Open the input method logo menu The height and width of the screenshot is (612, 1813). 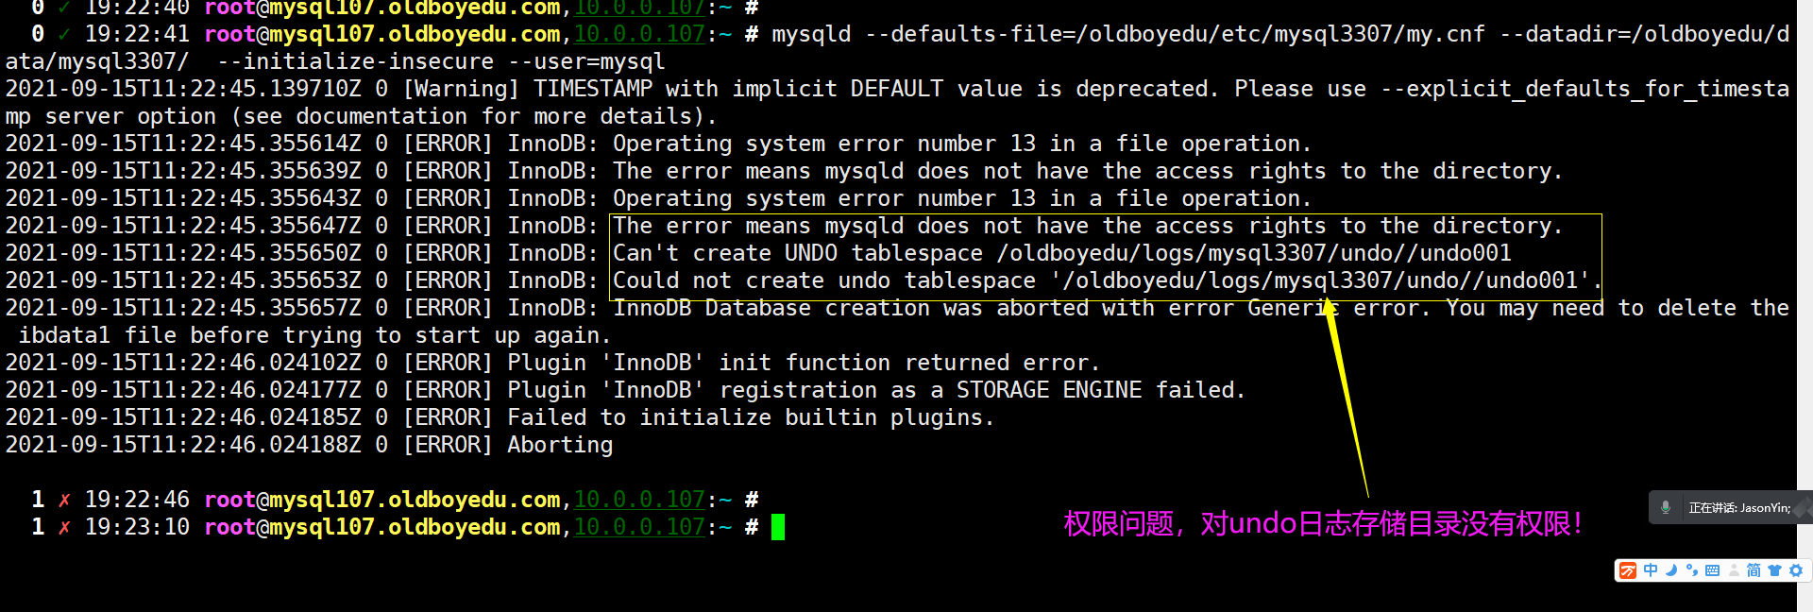[1628, 570]
